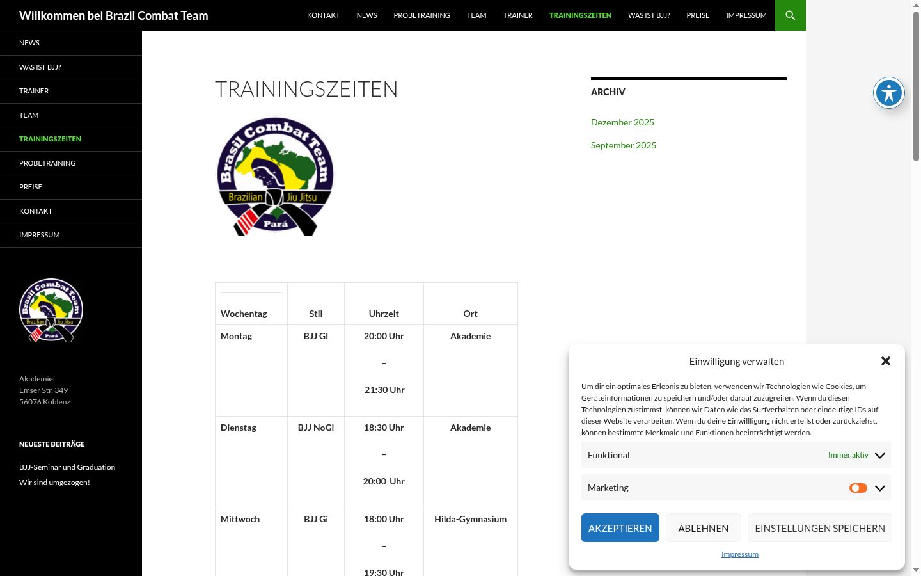The width and height of the screenshot is (921, 576).
Task: Go to WAS IST BJJ? in left sidebar
Action: (71, 67)
